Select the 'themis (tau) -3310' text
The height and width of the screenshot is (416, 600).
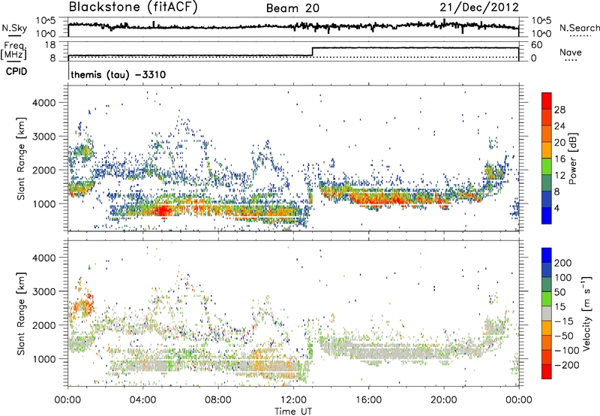pyautogui.click(x=118, y=74)
